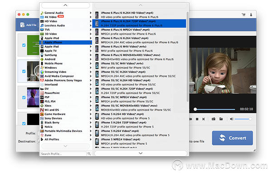Click the HD Video category icon
272x173 pixels.
point(42,21)
